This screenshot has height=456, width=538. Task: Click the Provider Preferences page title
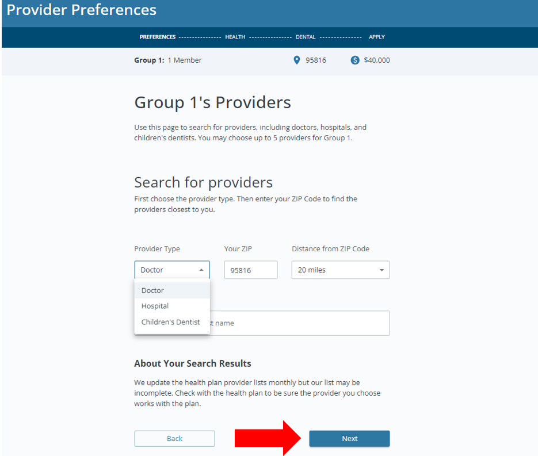[82, 10]
